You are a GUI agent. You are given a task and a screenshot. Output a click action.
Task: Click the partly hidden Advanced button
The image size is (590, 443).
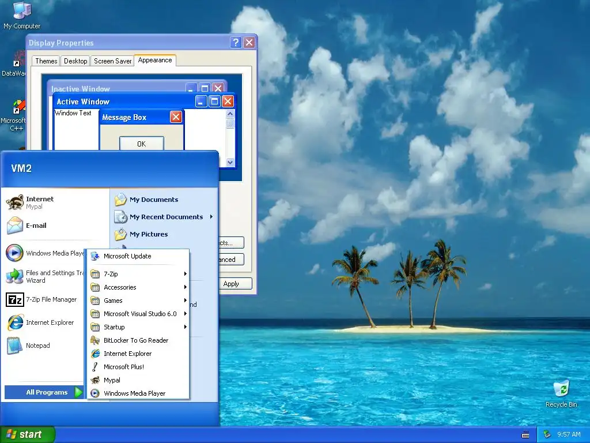(231, 260)
